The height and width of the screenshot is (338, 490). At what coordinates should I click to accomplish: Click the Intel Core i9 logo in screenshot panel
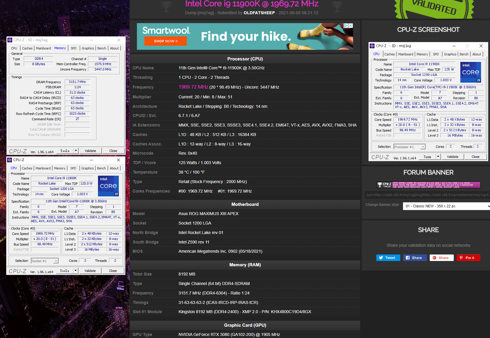(x=471, y=72)
